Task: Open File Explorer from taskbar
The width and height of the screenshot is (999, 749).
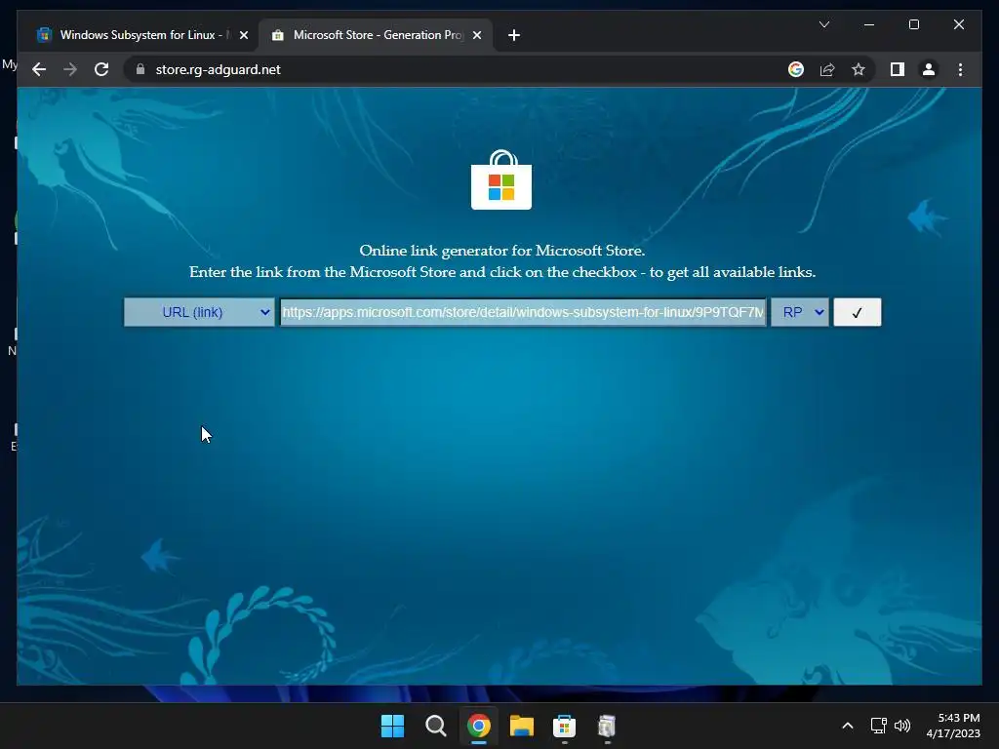Action: (521, 726)
